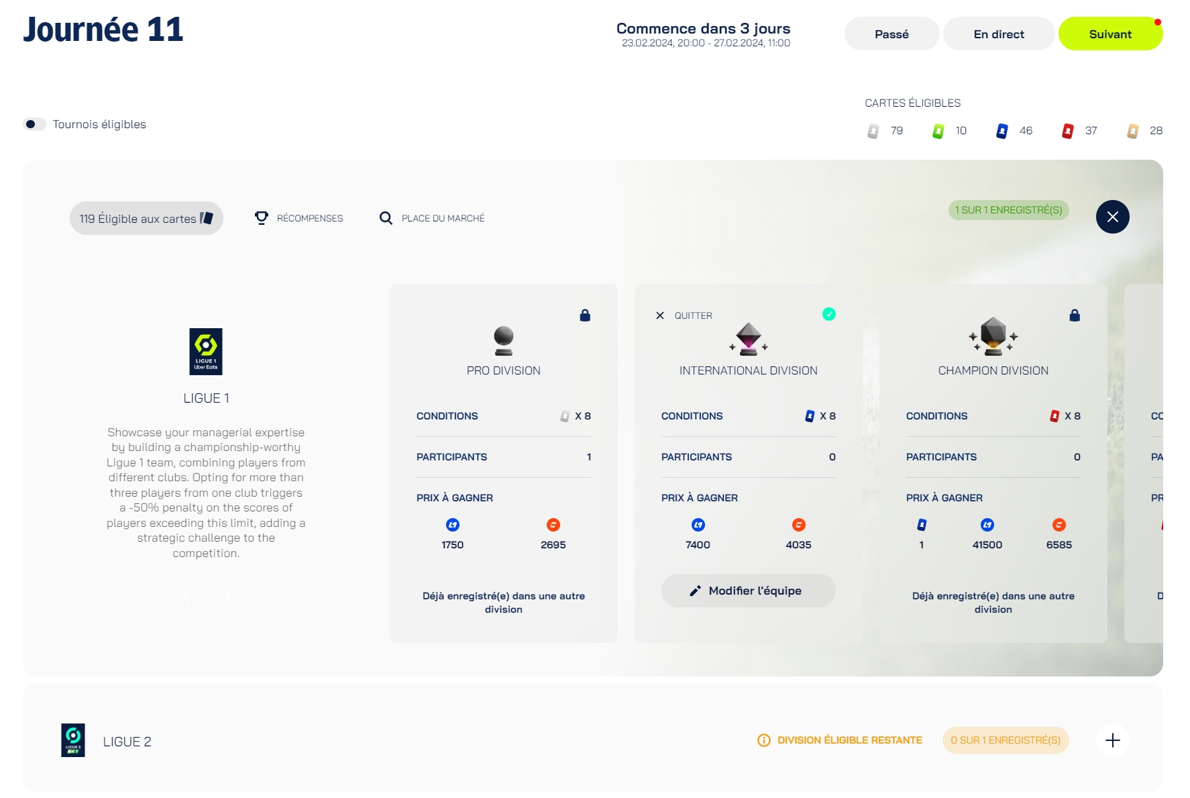Image resolution: width=1190 pixels, height=798 pixels.
Task: Switch to the Passé tab
Action: point(891,34)
